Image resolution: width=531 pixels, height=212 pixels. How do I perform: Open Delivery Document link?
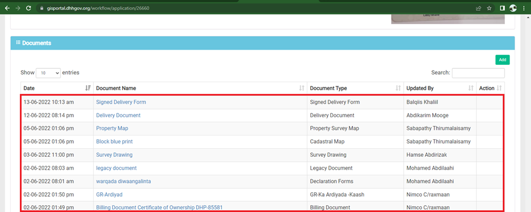(118, 115)
